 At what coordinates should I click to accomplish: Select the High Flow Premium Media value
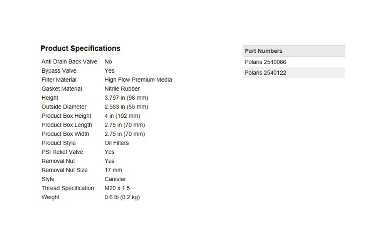click(x=138, y=80)
